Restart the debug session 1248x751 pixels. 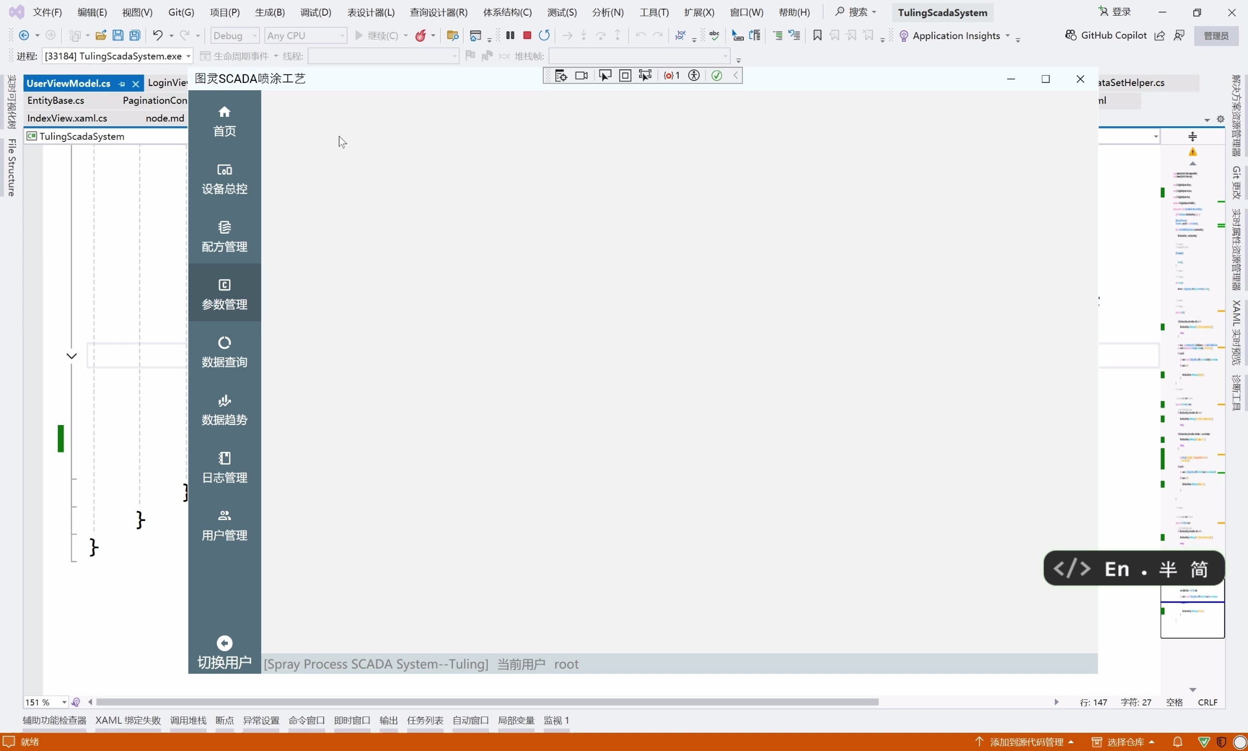point(544,35)
